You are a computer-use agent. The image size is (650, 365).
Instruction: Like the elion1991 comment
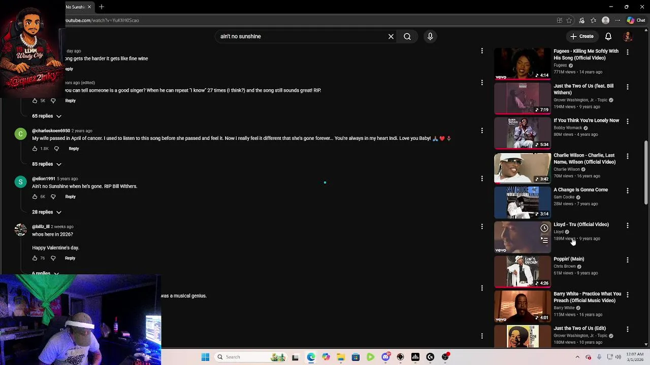coord(35,197)
